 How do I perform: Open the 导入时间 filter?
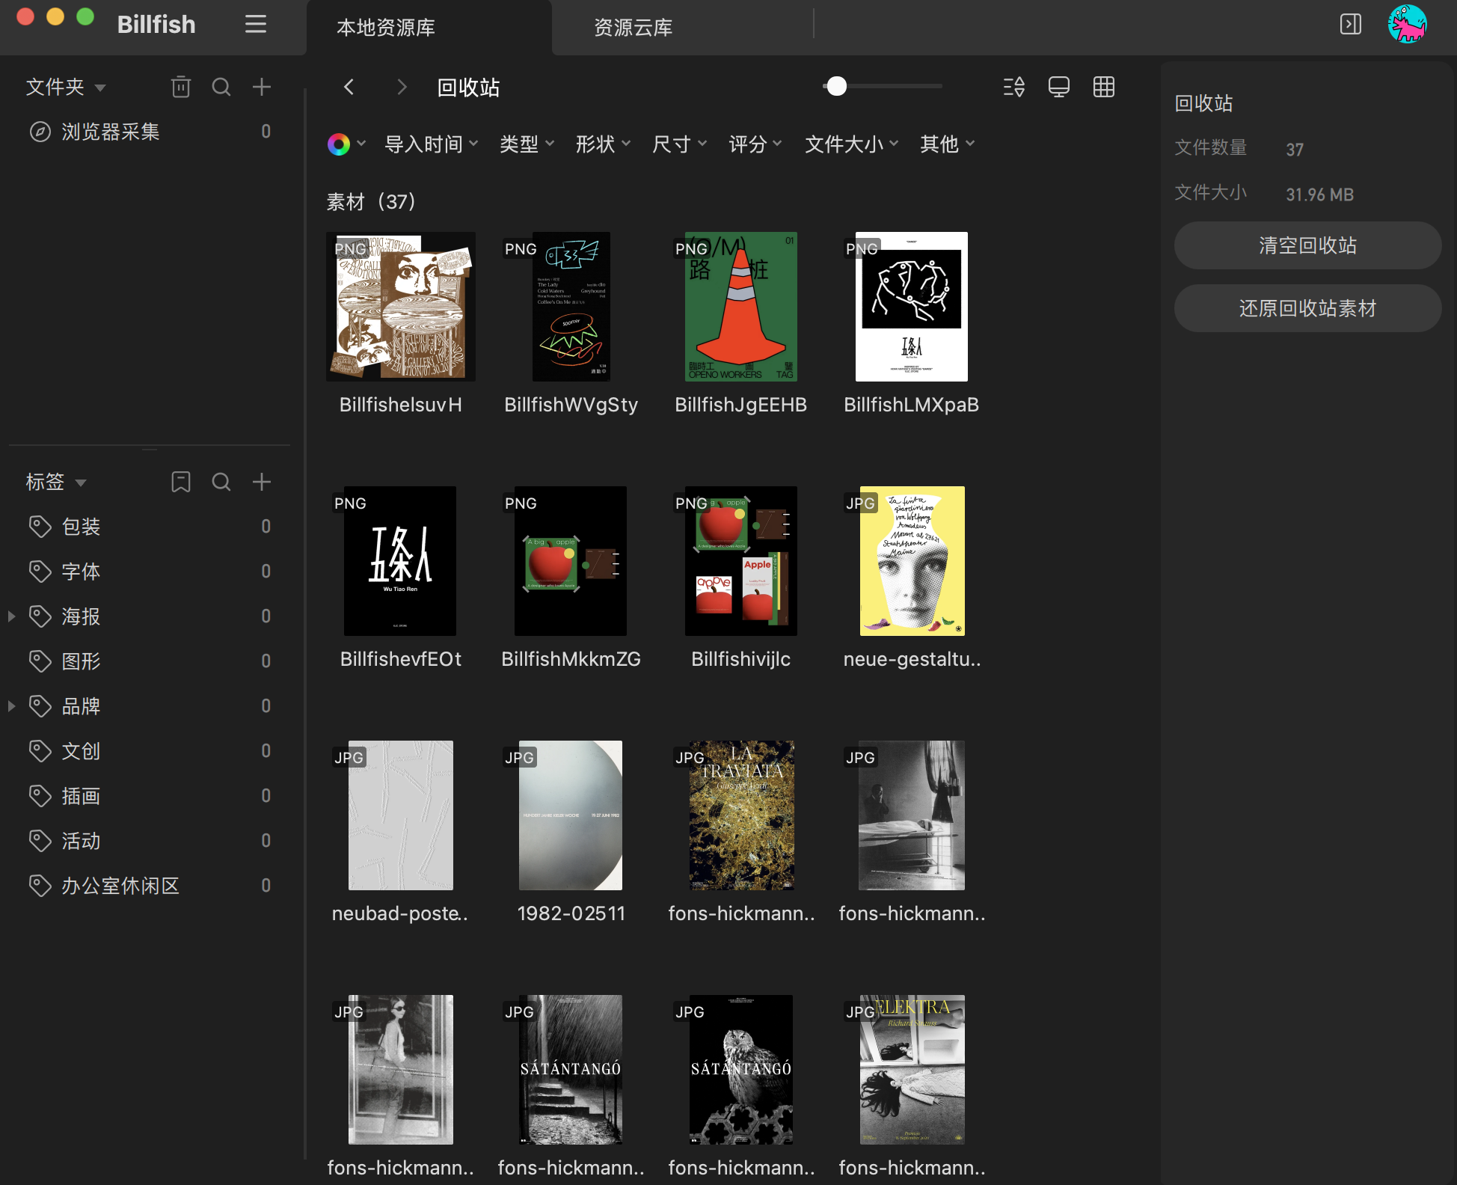pyautogui.click(x=432, y=144)
